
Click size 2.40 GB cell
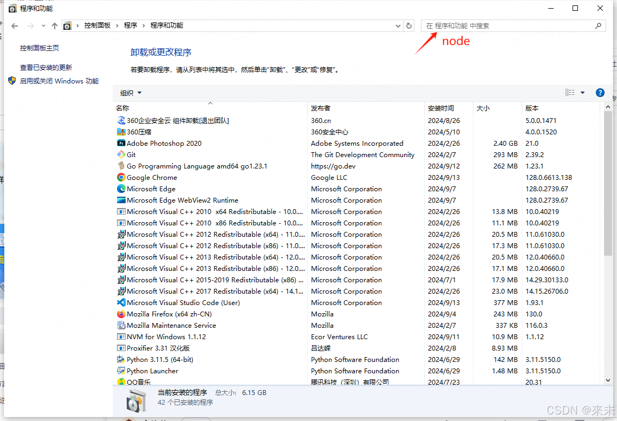click(x=505, y=143)
